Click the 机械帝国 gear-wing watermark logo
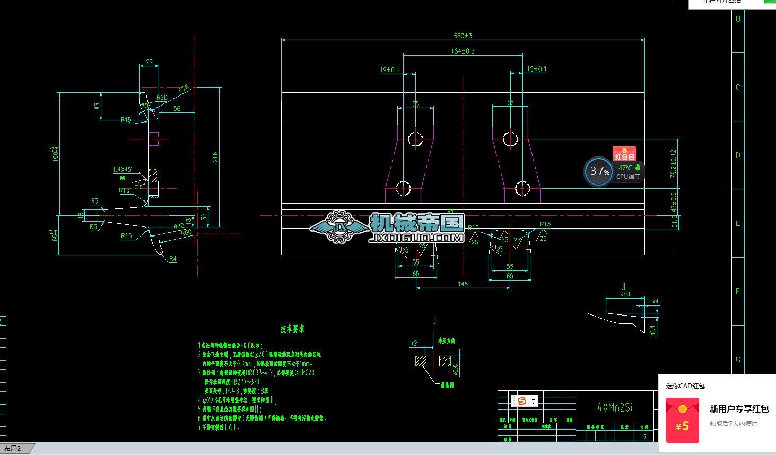The width and height of the screenshot is (776, 455). 338,227
